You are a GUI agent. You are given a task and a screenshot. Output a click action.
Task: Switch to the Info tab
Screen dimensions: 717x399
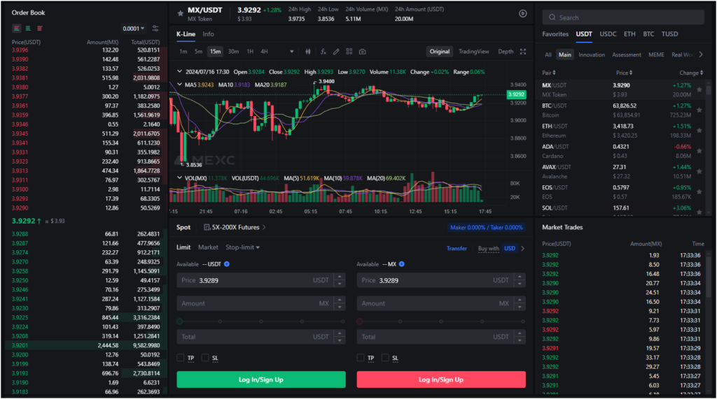point(208,34)
